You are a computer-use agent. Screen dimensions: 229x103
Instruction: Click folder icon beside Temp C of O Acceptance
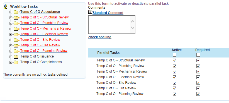[x=16, y=12]
